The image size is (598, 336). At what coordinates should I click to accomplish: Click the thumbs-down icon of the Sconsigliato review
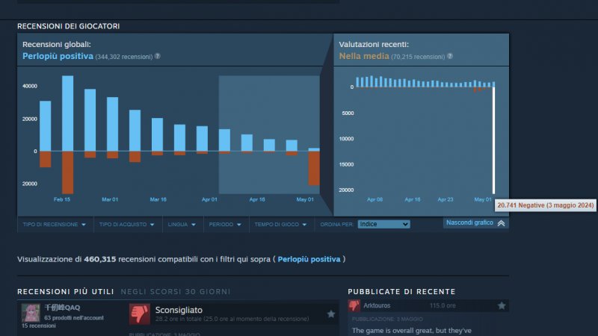139,314
